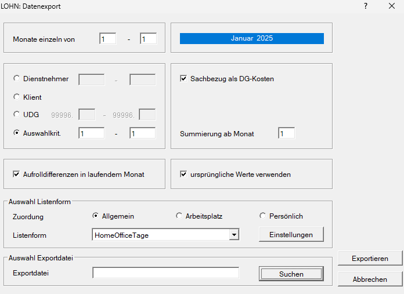This screenshot has height=294, width=404.
Task: Select Persönlich as Zuordnung
Action: [x=263, y=216]
